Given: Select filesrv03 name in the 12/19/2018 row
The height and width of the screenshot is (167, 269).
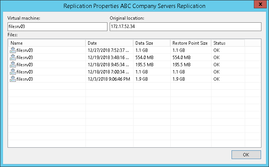Looking at the screenshot, I should [x=25, y=58].
